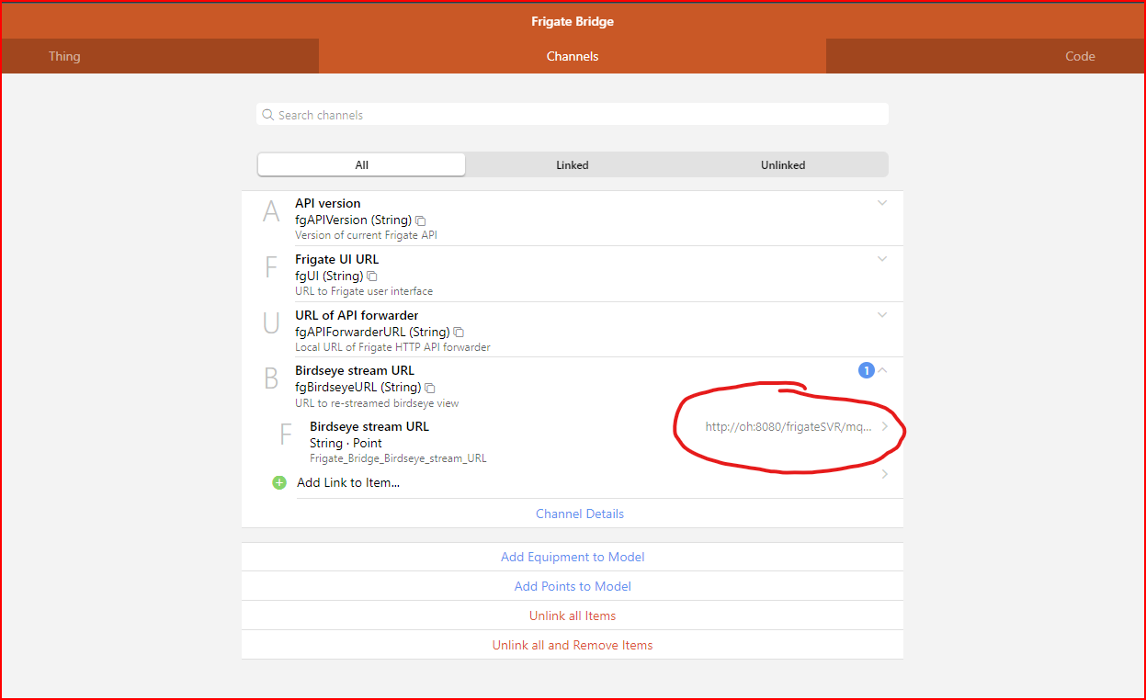This screenshot has width=1146, height=700.
Task: Click Unlink all and Remove Items
Action: [x=573, y=645]
